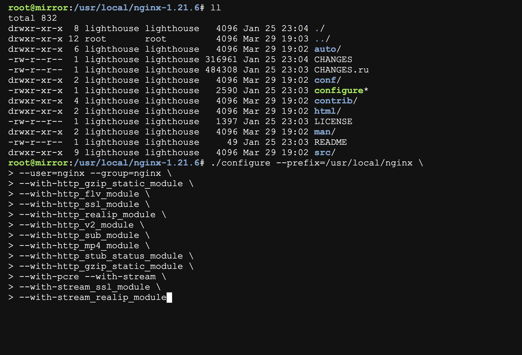Click the '--with-http_ssl_module' line
The width and height of the screenshot is (522, 355).
79,204
